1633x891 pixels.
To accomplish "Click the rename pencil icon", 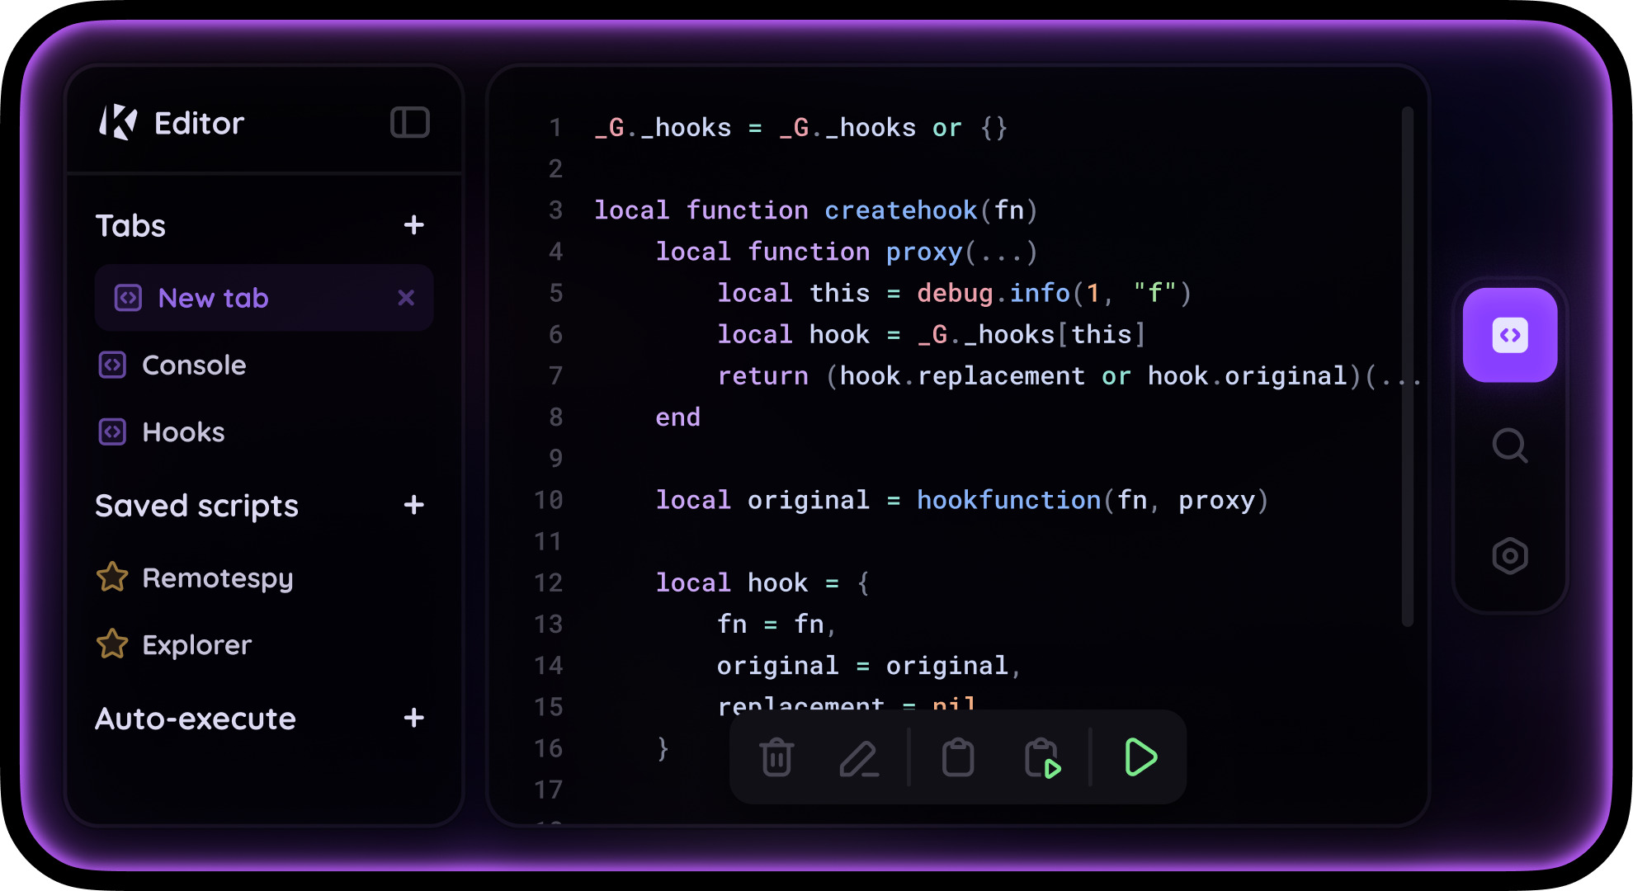I will [858, 757].
